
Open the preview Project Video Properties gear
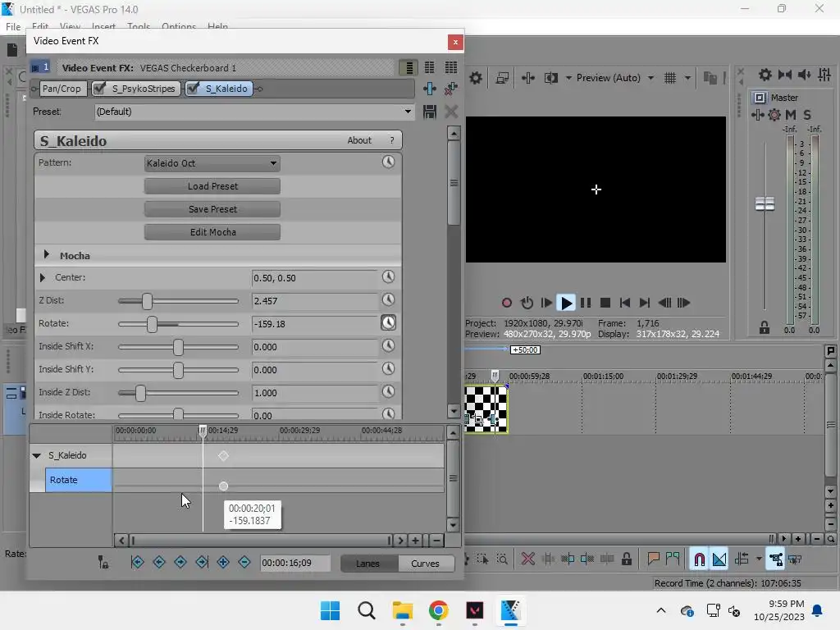pos(476,78)
